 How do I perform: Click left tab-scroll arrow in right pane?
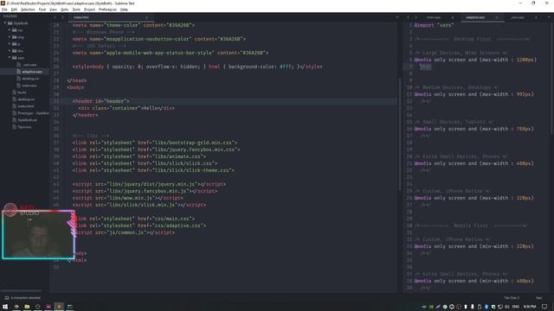408,17
